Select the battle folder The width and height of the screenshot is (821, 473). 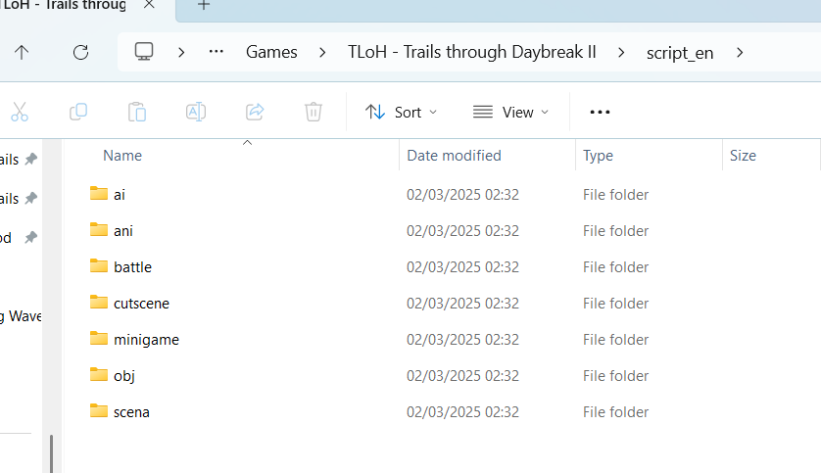[x=132, y=266]
